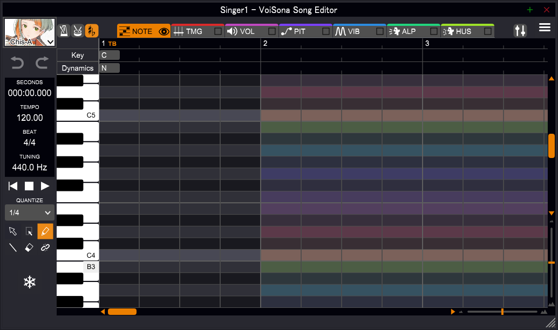This screenshot has width=558, height=330.
Task: Click the scroll down orange arrow
Action: (x=552, y=214)
